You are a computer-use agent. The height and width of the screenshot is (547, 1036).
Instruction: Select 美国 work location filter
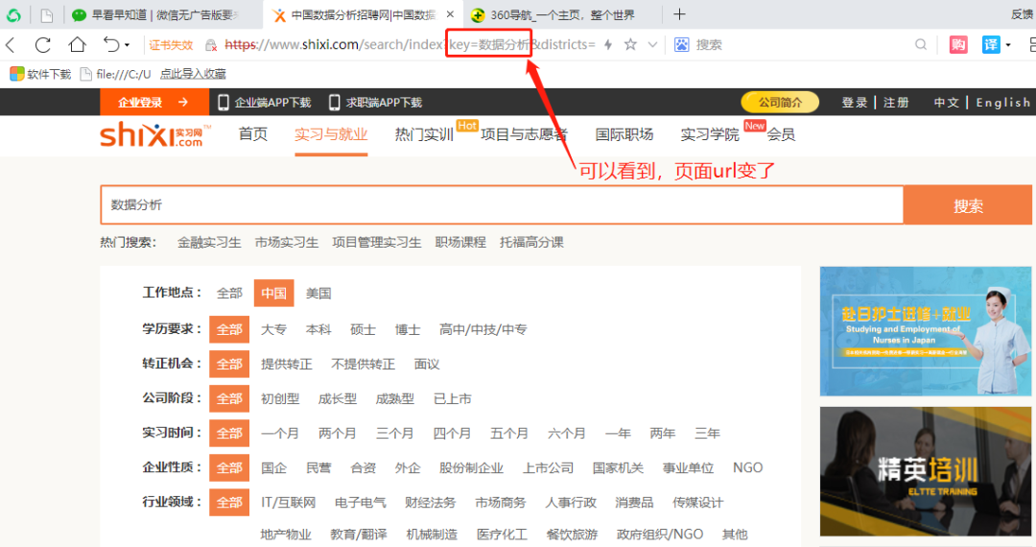pos(318,294)
